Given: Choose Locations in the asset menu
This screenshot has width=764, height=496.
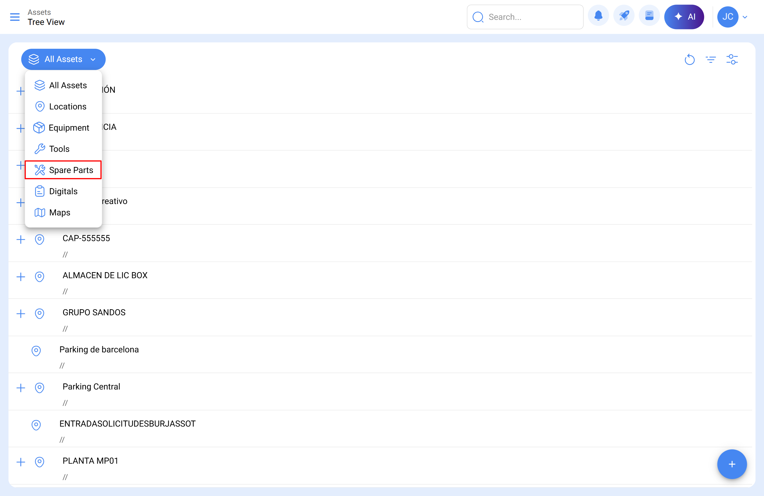Looking at the screenshot, I should tap(67, 107).
